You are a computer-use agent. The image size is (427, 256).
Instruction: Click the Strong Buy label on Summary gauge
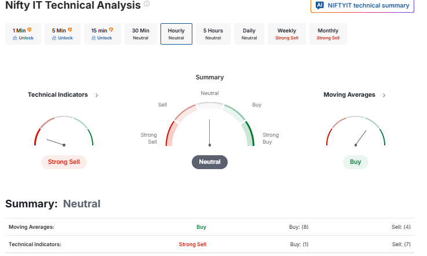(x=271, y=138)
